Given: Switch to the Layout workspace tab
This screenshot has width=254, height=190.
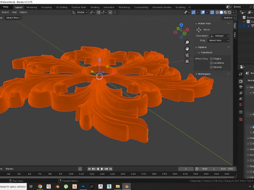Looking at the screenshot, I should point(19,7).
